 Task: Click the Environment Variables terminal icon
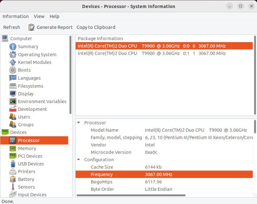tap(13, 101)
